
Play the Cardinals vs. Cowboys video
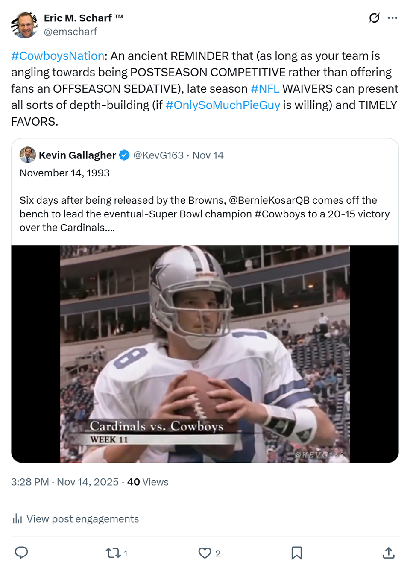[x=205, y=354]
